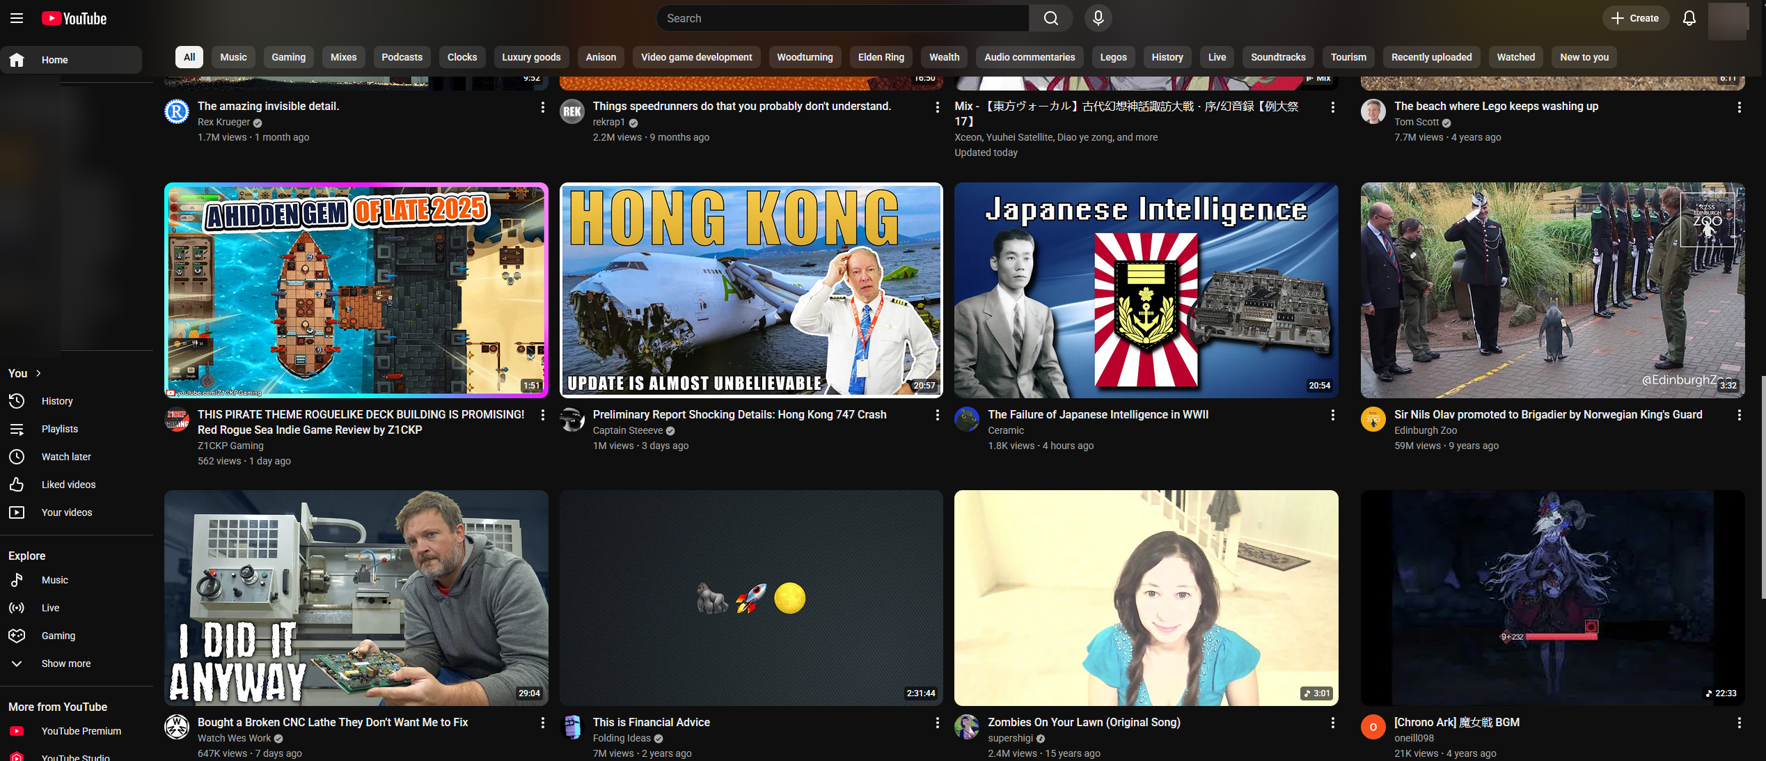Expand the You section chevron
Screen dimensions: 1766x761
tap(38, 373)
